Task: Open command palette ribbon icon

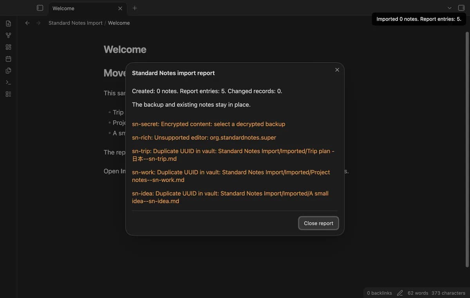Action: coord(8,82)
